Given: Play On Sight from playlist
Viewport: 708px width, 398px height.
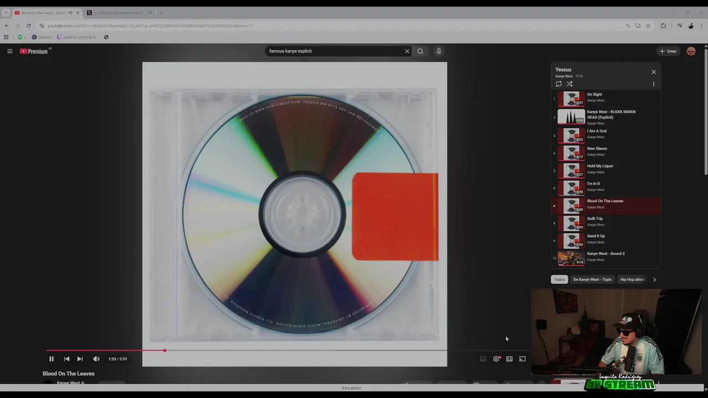Looking at the screenshot, I should [x=606, y=98].
